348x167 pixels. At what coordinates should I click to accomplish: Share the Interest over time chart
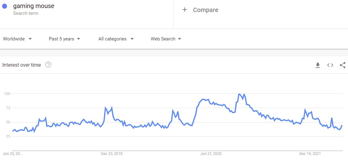coord(342,65)
